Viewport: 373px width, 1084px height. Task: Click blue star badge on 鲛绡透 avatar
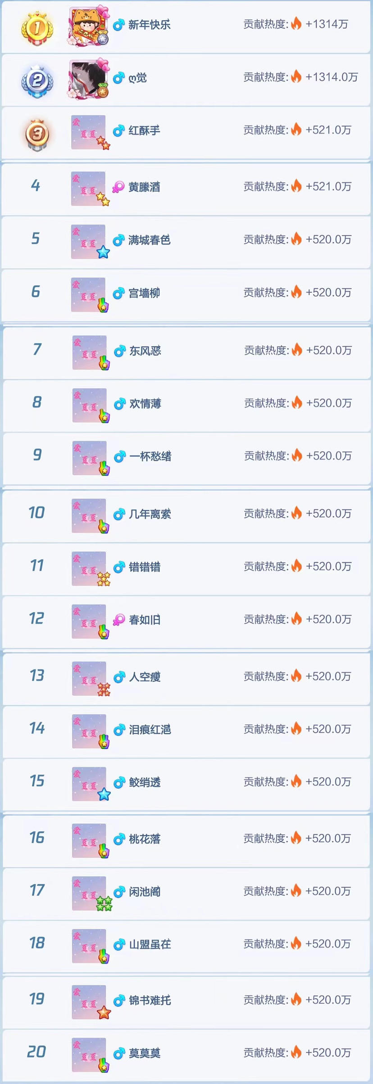coord(104,794)
